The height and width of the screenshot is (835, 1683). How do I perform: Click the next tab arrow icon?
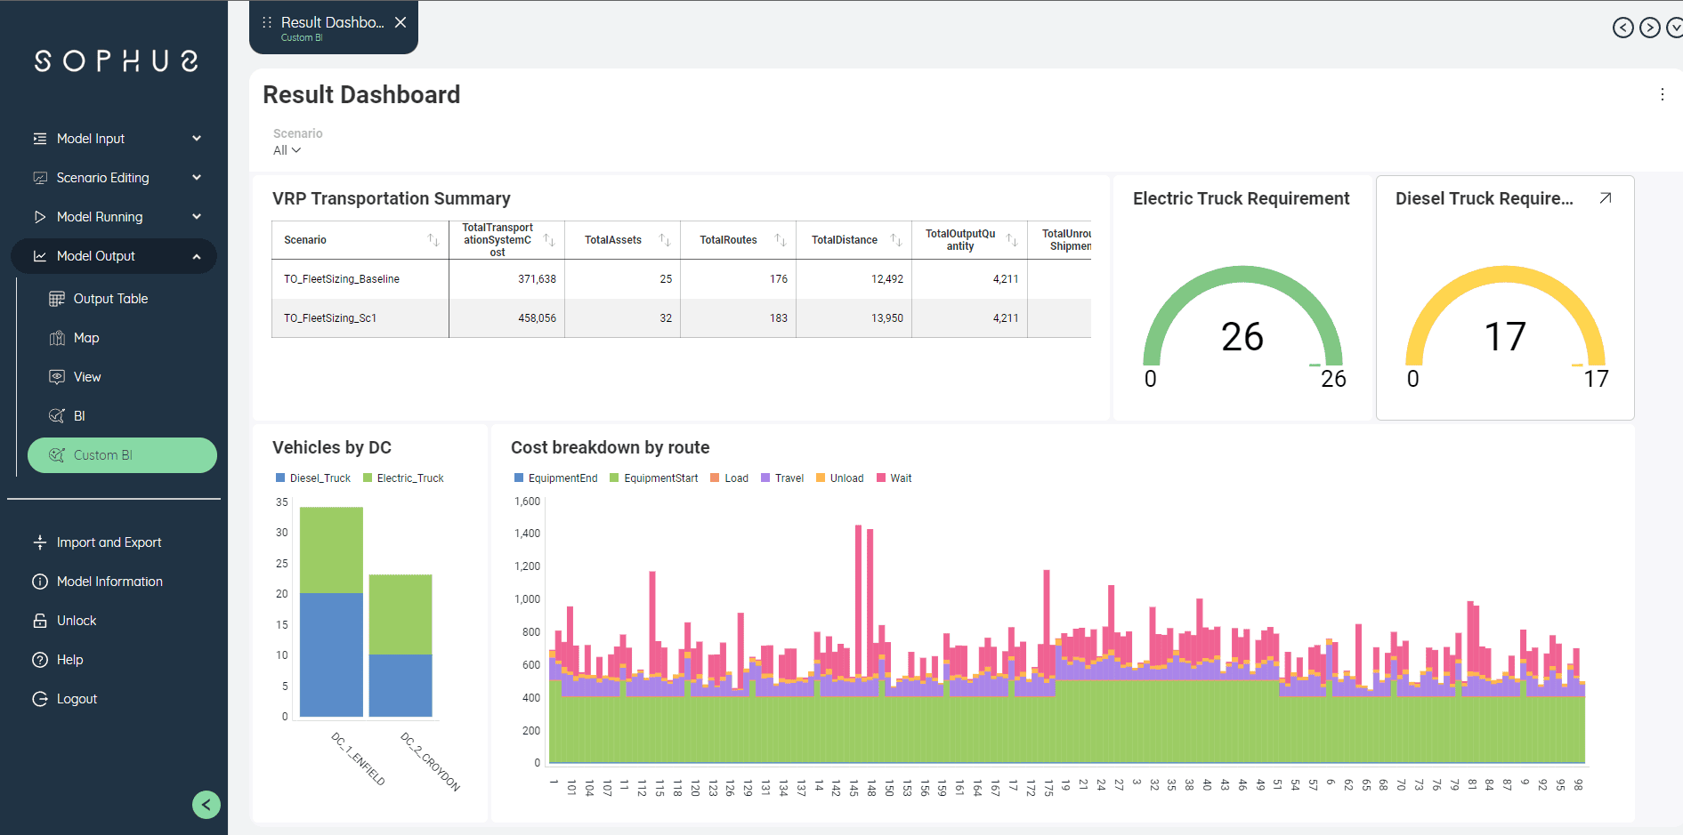(1649, 28)
